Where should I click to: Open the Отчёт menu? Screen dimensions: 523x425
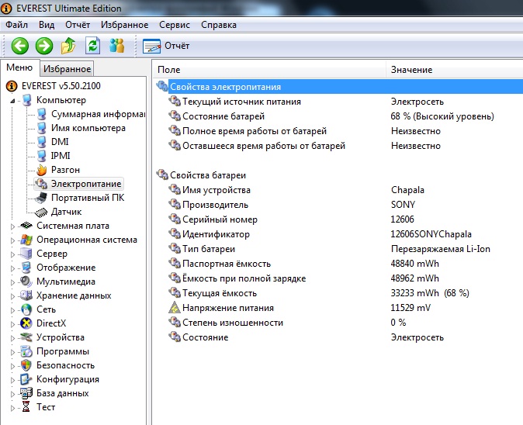click(78, 25)
